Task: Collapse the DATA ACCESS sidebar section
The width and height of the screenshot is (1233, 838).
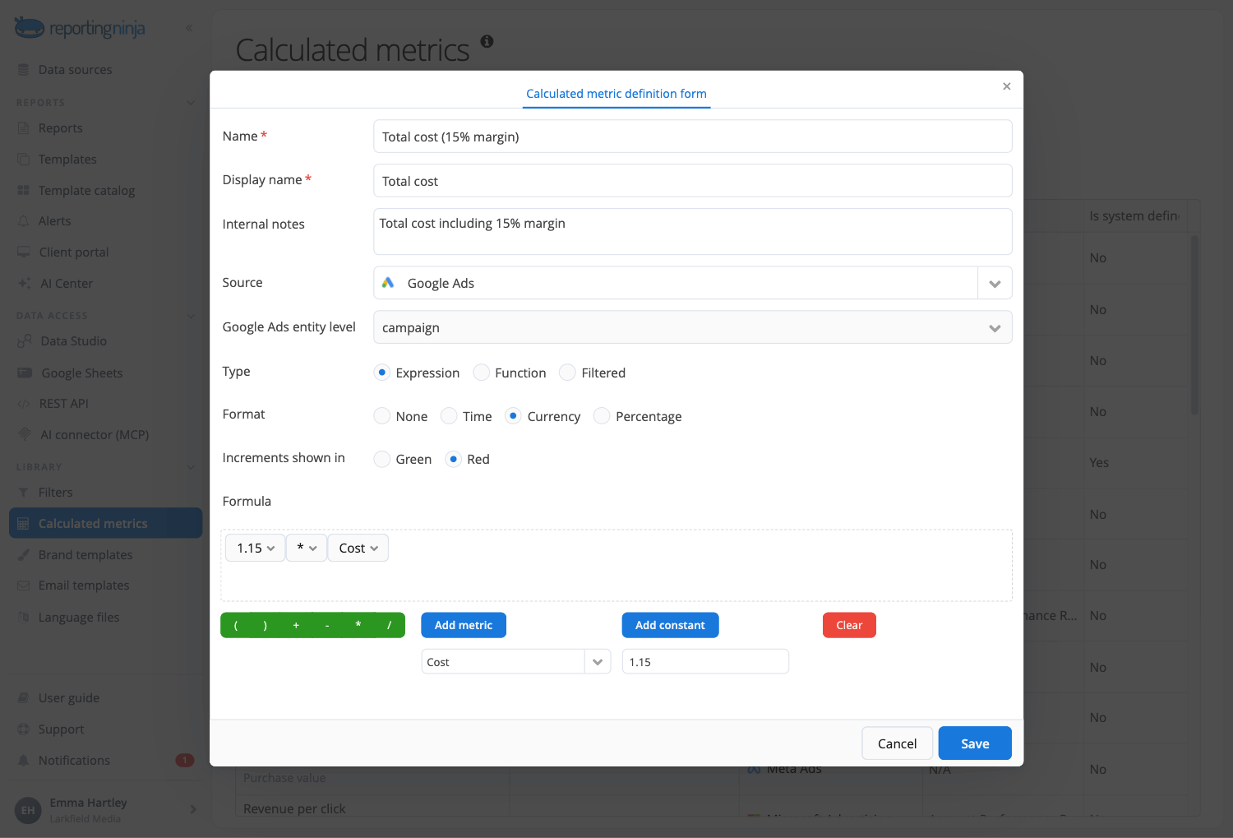Action: click(x=191, y=316)
